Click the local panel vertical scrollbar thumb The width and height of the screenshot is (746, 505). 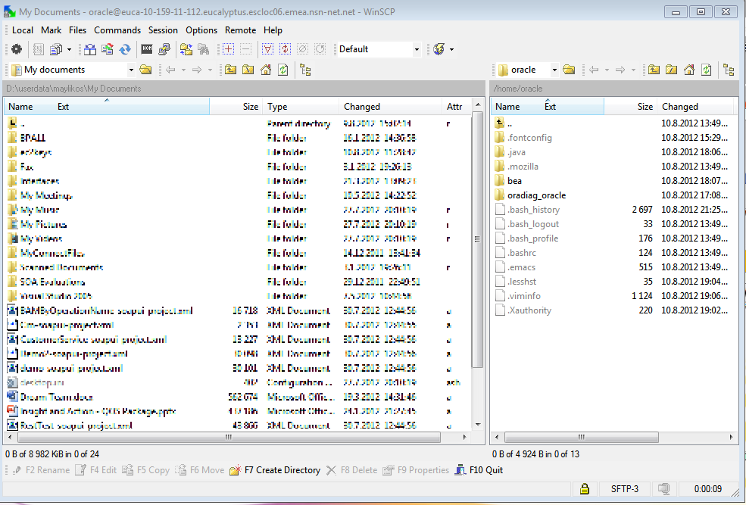coord(477,239)
